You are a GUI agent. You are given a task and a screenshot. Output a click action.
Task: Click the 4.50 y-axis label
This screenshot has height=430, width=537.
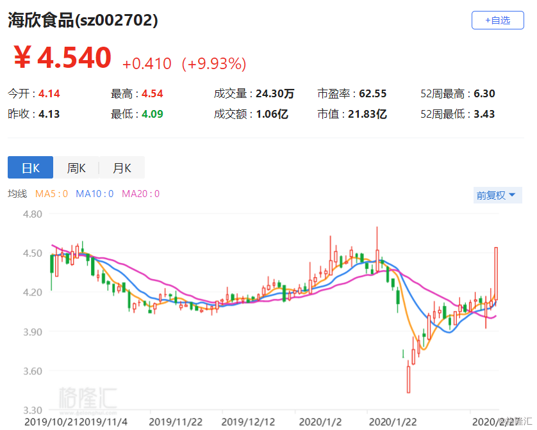pos(33,253)
